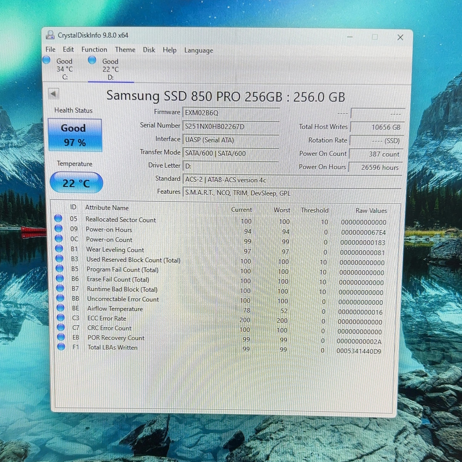Click status orb of POR Recovery Count row
Screen dimensions: 462x462
(61, 337)
